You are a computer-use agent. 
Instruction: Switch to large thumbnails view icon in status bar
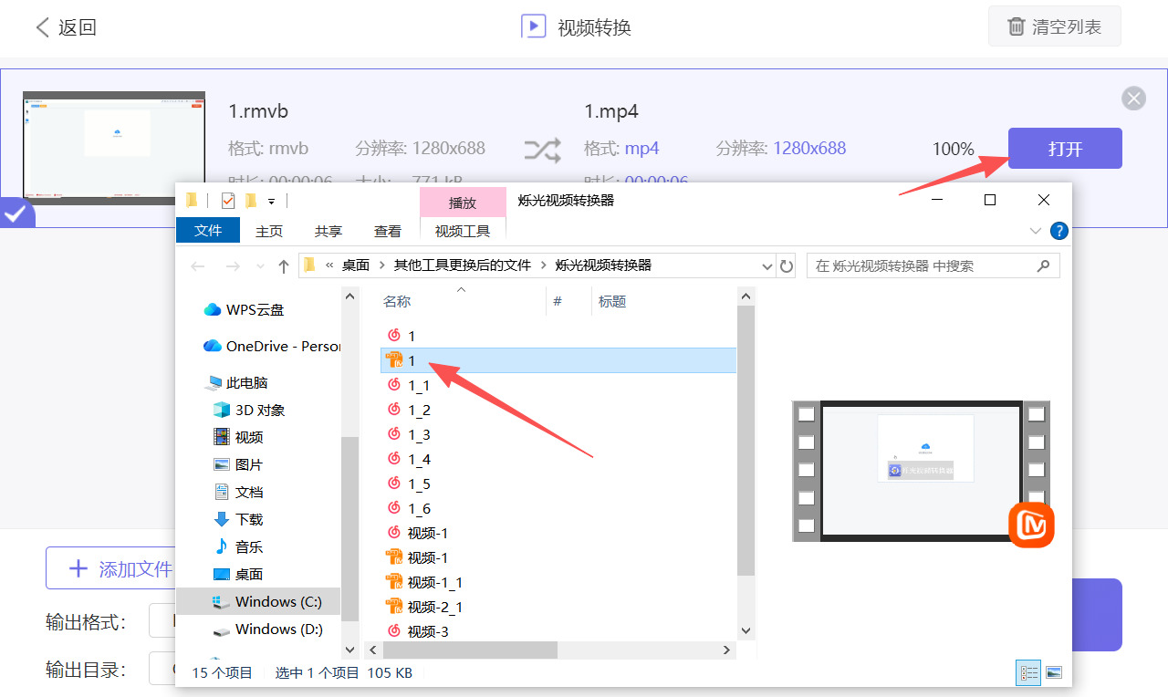coord(1054,673)
